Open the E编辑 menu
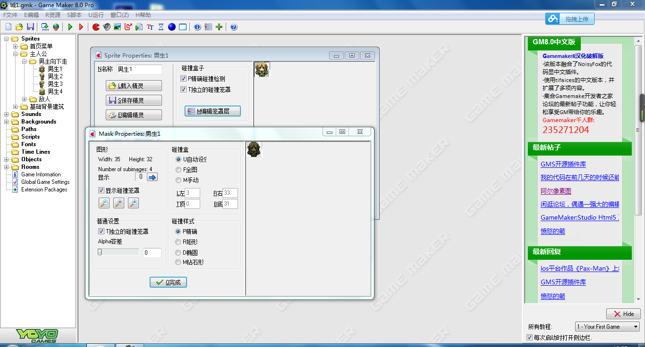Viewport: 645px width, 347px height. (32, 15)
